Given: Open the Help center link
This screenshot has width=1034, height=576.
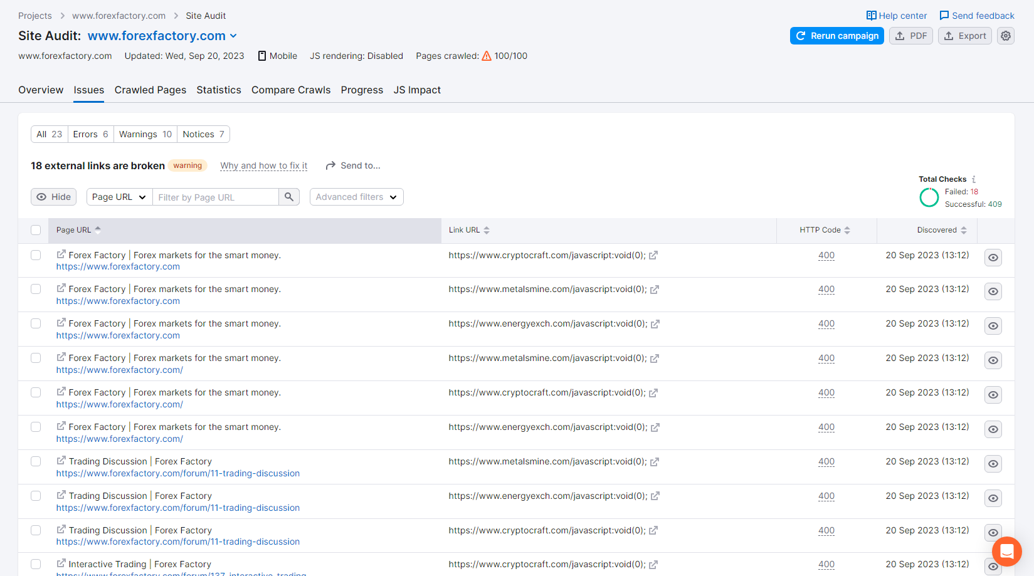Looking at the screenshot, I should [897, 16].
